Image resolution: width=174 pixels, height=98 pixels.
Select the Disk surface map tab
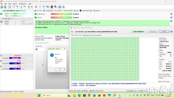[76, 35]
